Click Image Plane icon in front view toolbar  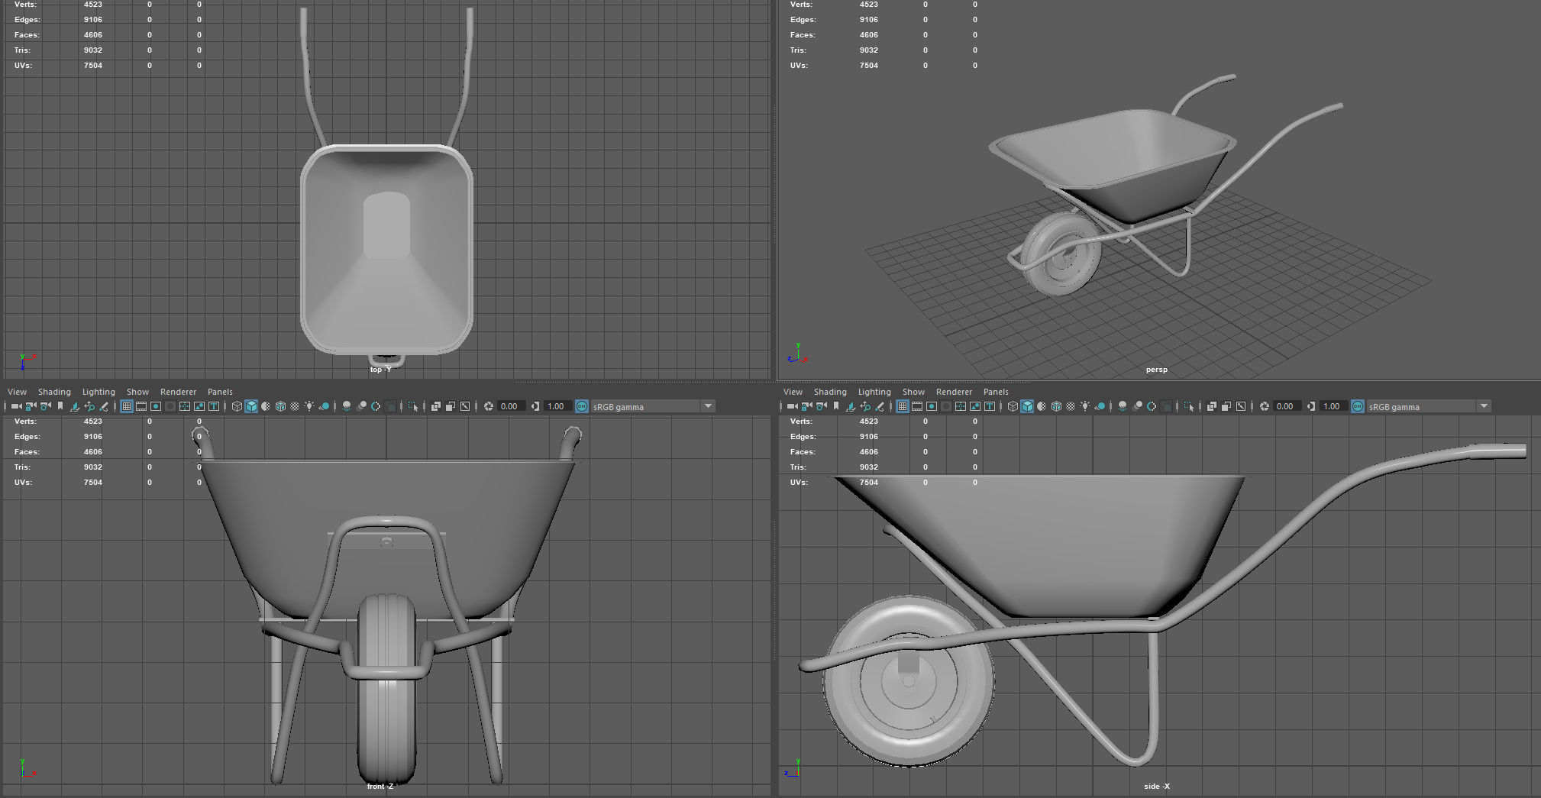(x=75, y=406)
